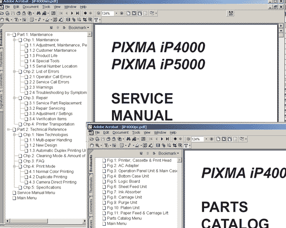286x228 pixels.
Task: Select Link tool in iP4000sm window toolbar
Action: [74, 19]
